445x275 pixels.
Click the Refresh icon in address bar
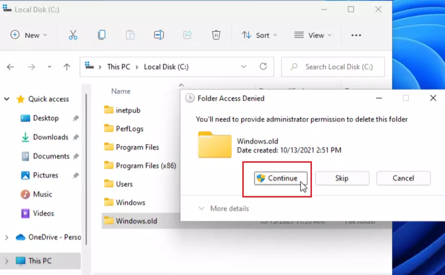(263, 67)
